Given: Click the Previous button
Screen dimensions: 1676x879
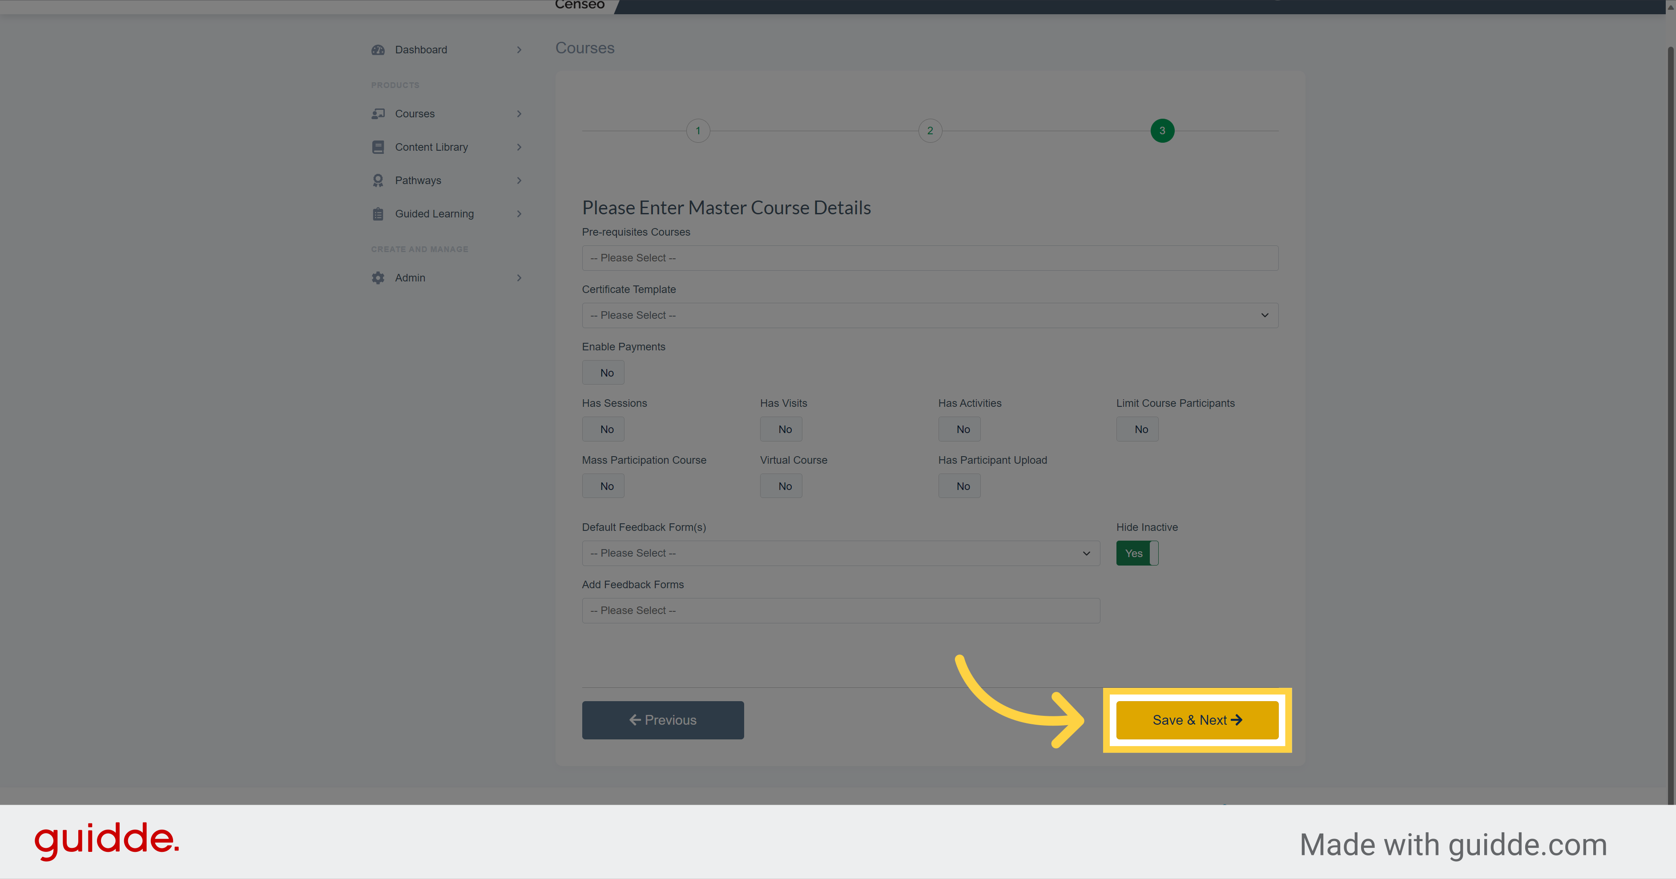Looking at the screenshot, I should (663, 720).
